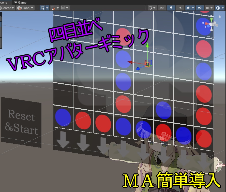Toggle scene lighting lightbulb
Image resolution: width=226 pixels, height=192 pixels.
171,8
